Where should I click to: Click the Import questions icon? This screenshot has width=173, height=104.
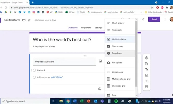click(146, 64)
